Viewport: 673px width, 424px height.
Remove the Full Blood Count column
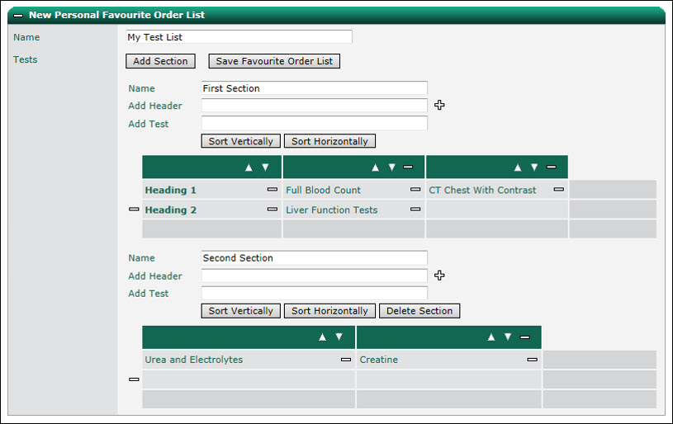tap(408, 167)
